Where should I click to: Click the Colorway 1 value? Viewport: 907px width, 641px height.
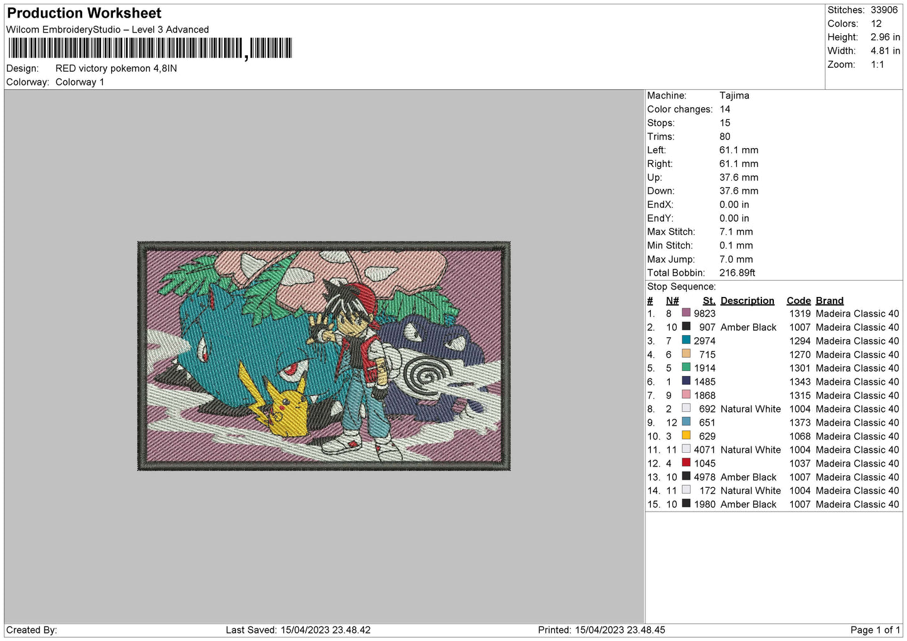point(80,82)
